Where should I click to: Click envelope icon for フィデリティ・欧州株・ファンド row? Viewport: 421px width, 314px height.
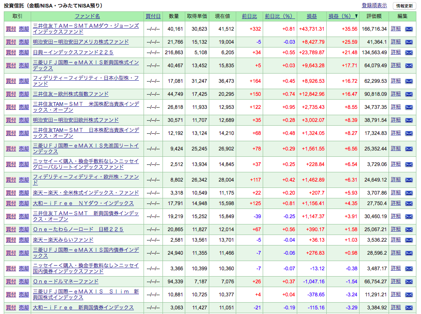409,180
